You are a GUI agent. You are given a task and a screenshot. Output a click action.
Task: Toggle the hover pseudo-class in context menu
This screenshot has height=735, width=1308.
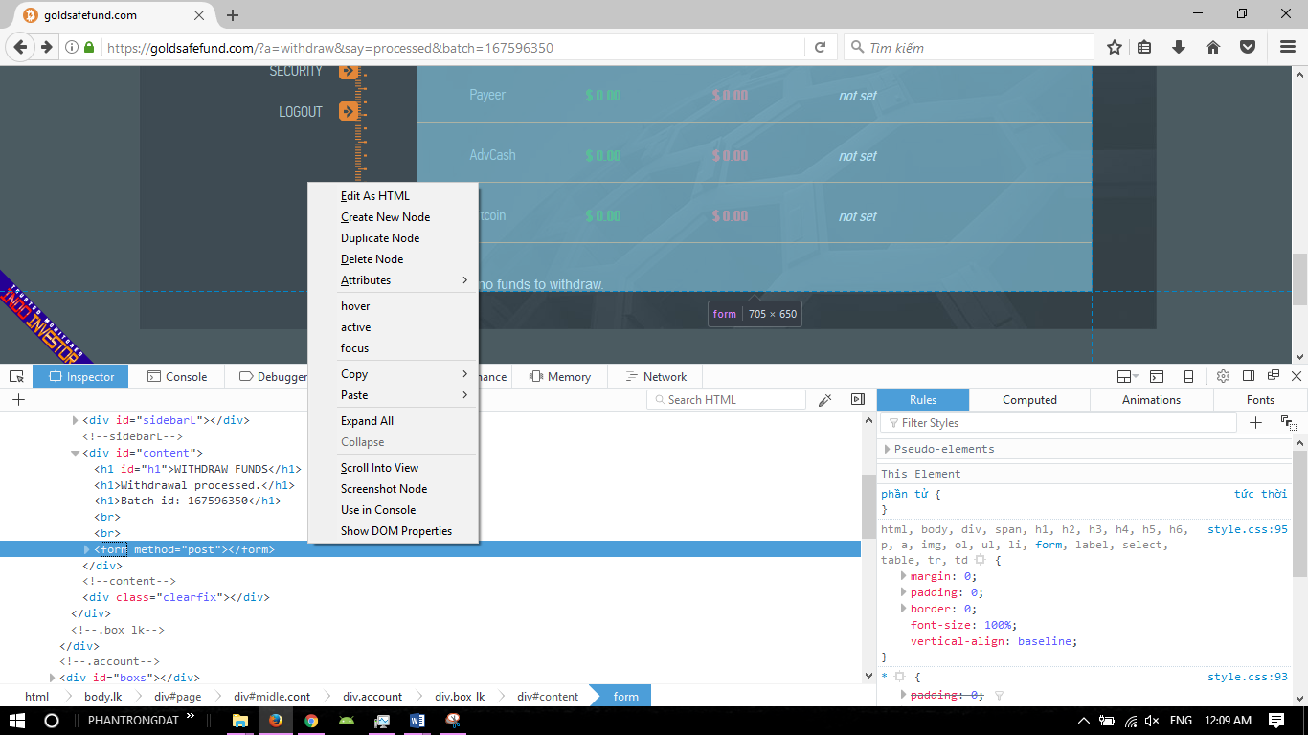point(355,306)
